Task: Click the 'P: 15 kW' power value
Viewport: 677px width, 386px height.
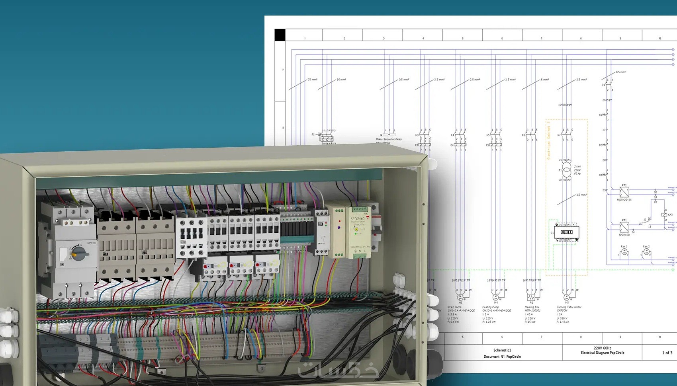Action: tap(530, 322)
